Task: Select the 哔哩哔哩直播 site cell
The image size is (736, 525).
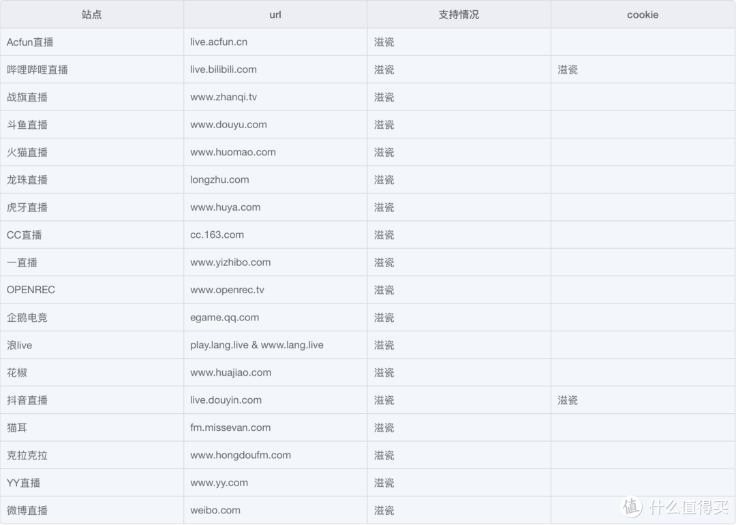Action: (91, 70)
